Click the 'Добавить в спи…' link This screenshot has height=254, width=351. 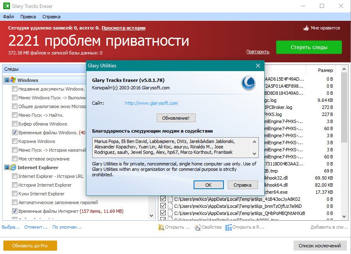coord(329,227)
